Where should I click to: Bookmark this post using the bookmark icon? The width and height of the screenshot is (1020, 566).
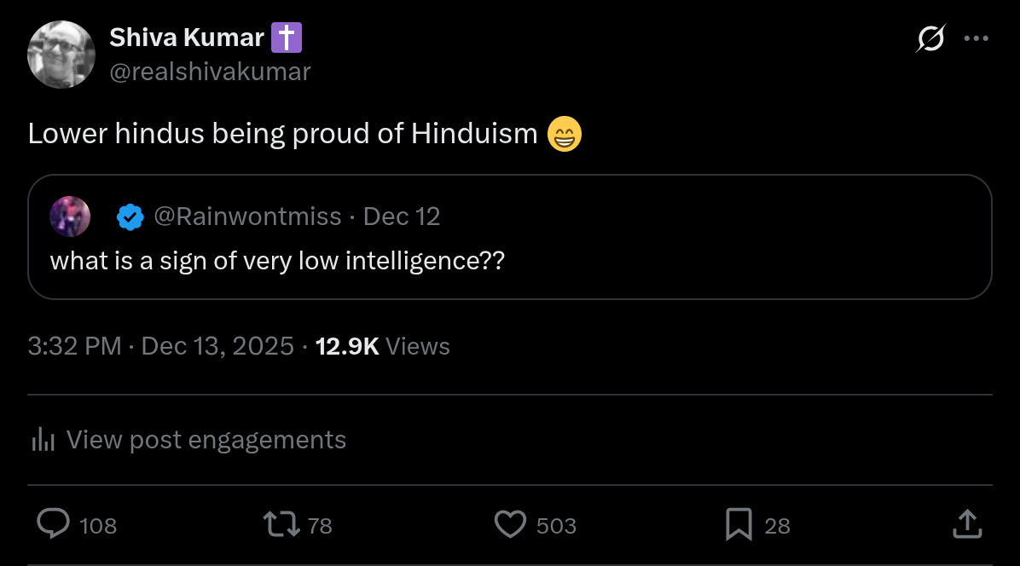tap(738, 524)
